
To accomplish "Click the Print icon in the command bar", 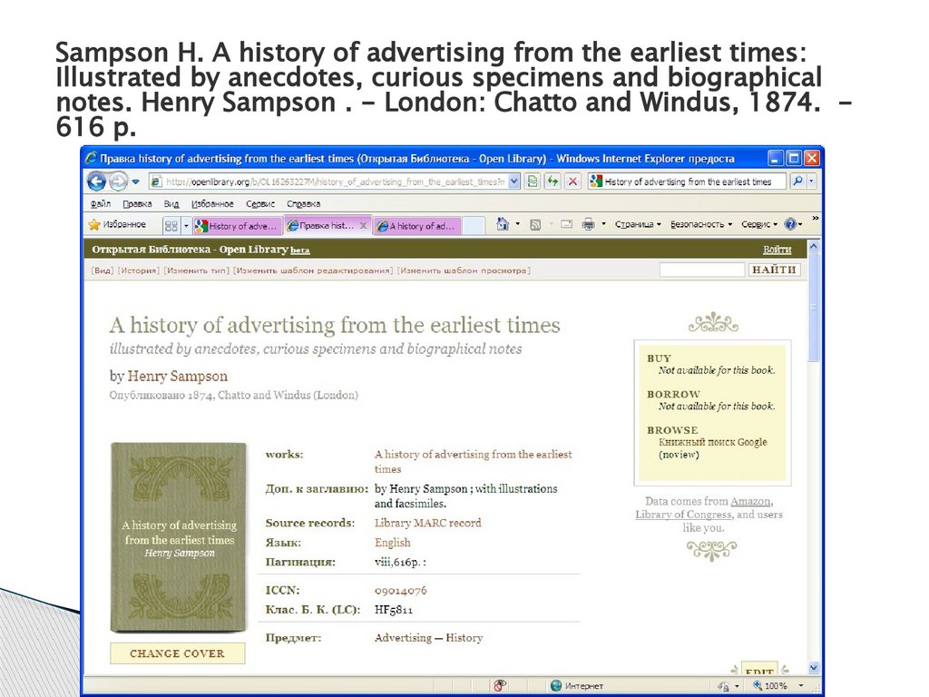I will (x=588, y=223).
